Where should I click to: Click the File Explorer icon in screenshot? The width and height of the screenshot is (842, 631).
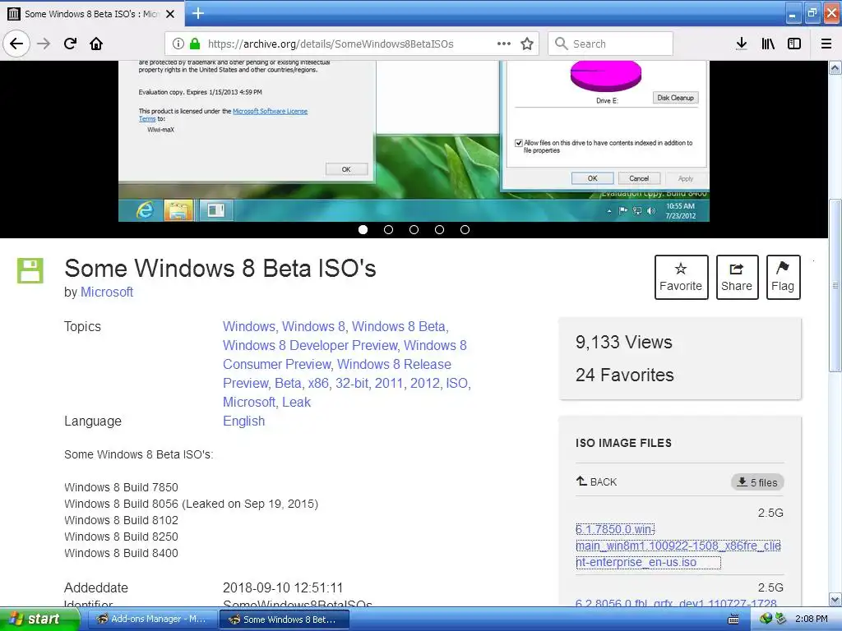click(x=178, y=210)
